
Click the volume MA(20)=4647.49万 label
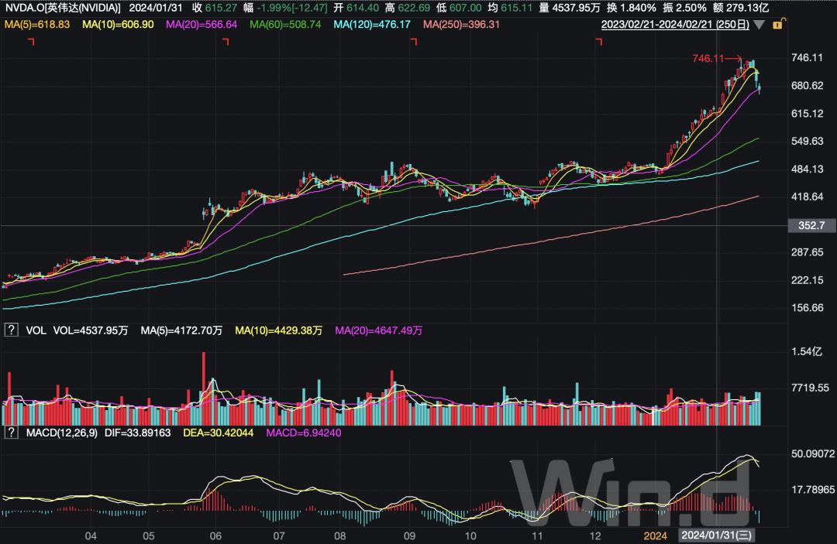pyautogui.click(x=378, y=330)
